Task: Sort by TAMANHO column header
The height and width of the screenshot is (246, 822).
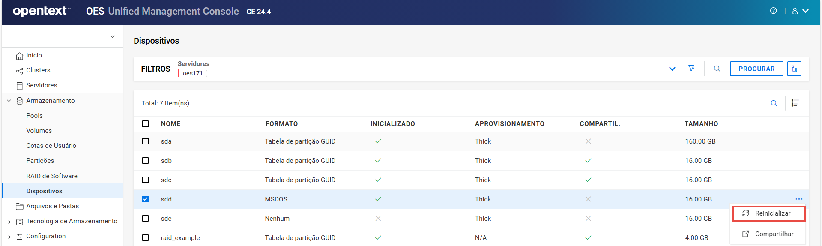Action: (x=701, y=124)
